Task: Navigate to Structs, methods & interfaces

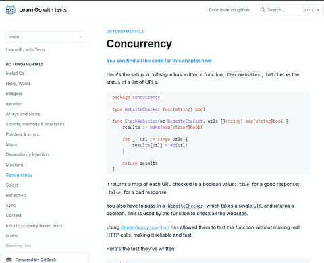Action: [x=35, y=124]
